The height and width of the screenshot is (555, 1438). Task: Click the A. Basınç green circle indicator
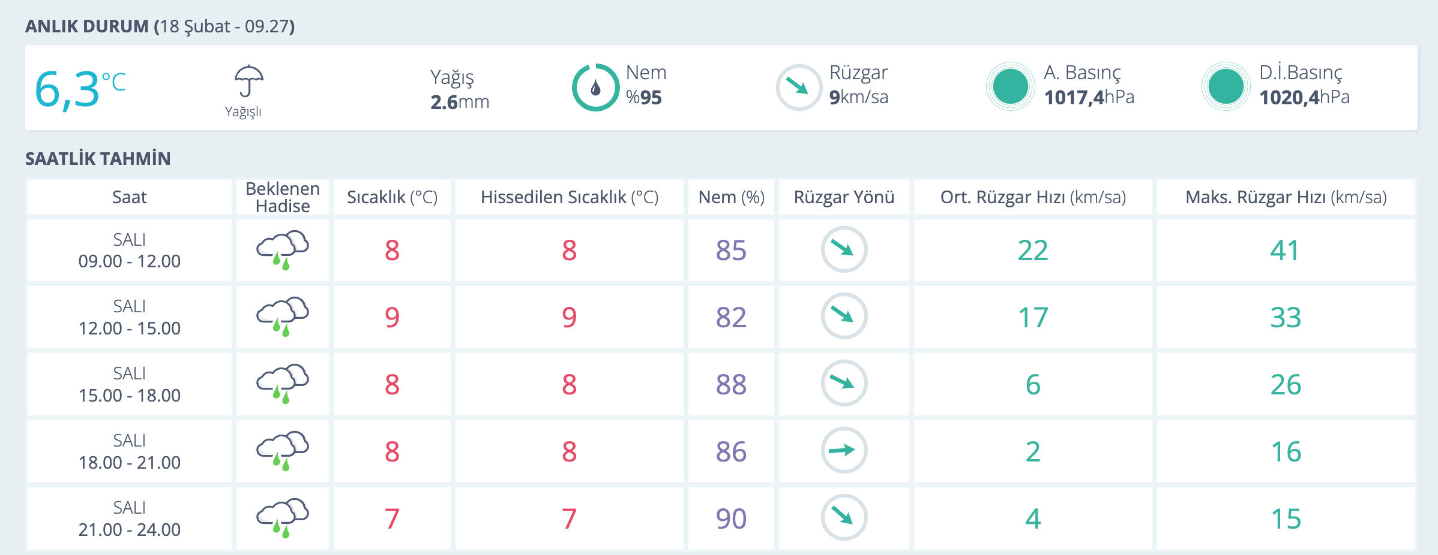1011,86
